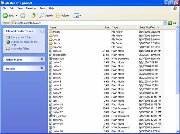Screen dimensions: 180x134
Task: Toggle the Folders pane button
Action: [x=62, y=16]
